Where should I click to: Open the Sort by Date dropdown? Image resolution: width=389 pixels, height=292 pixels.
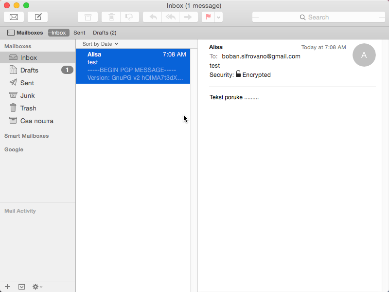100,44
